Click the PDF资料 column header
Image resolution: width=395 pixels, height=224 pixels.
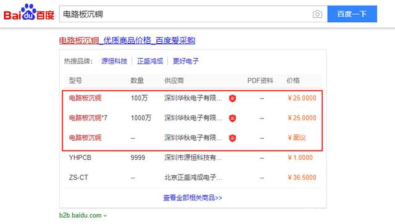point(260,81)
